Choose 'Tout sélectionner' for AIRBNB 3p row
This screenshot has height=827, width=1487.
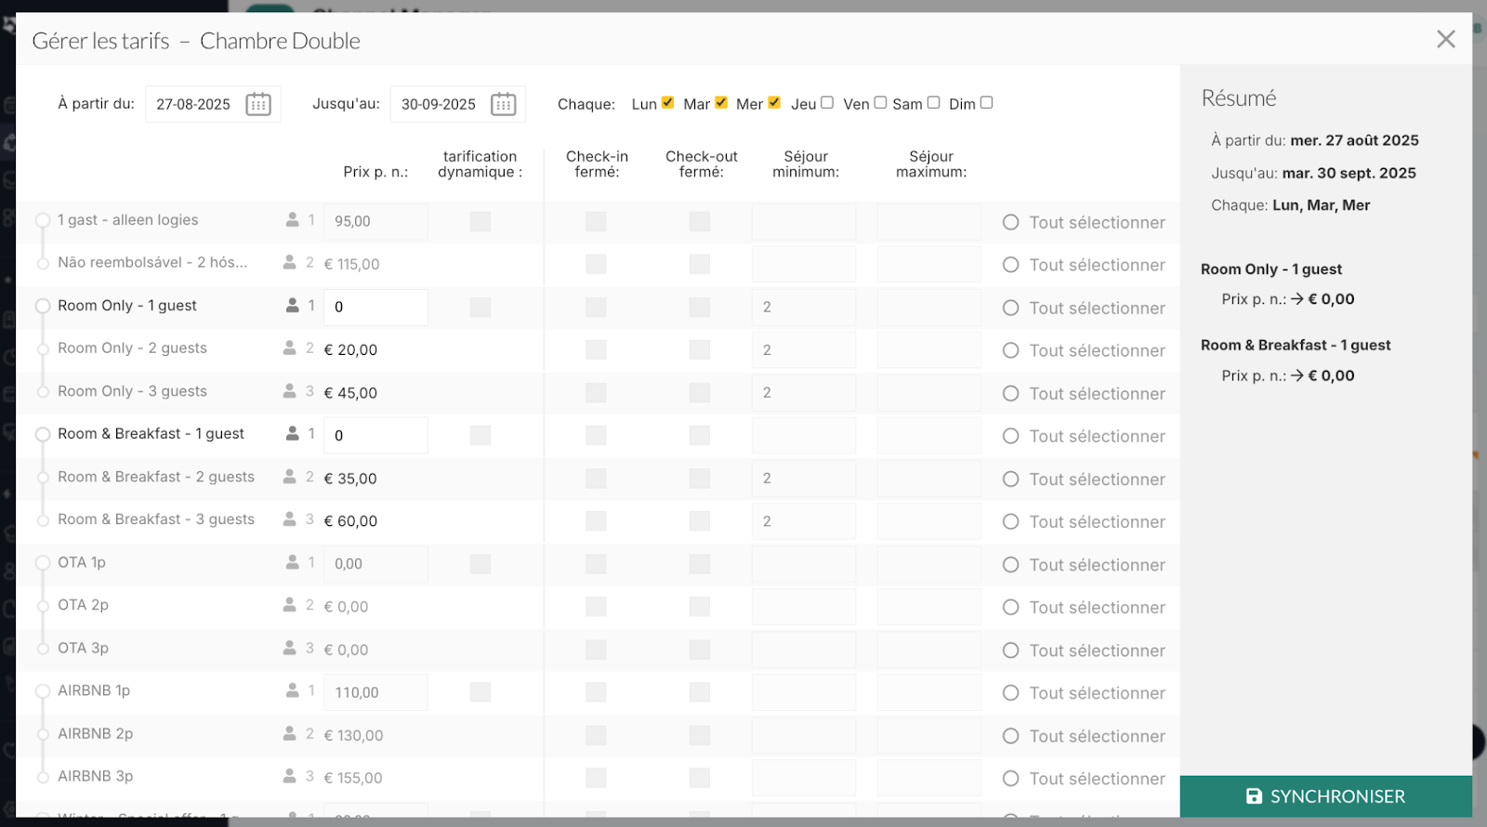1084,779
